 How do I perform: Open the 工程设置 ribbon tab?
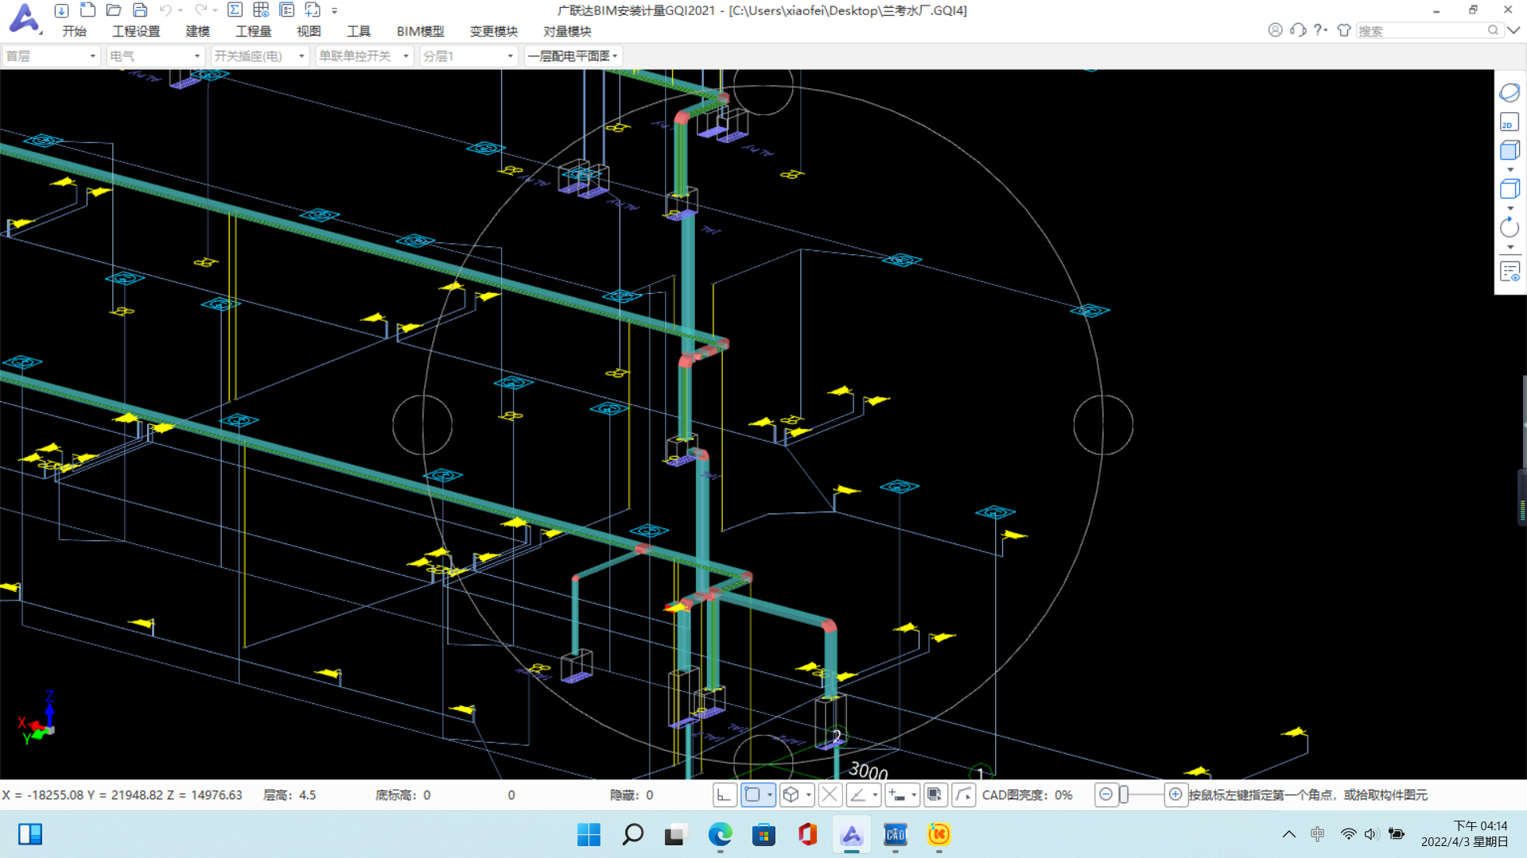pyautogui.click(x=136, y=31)
